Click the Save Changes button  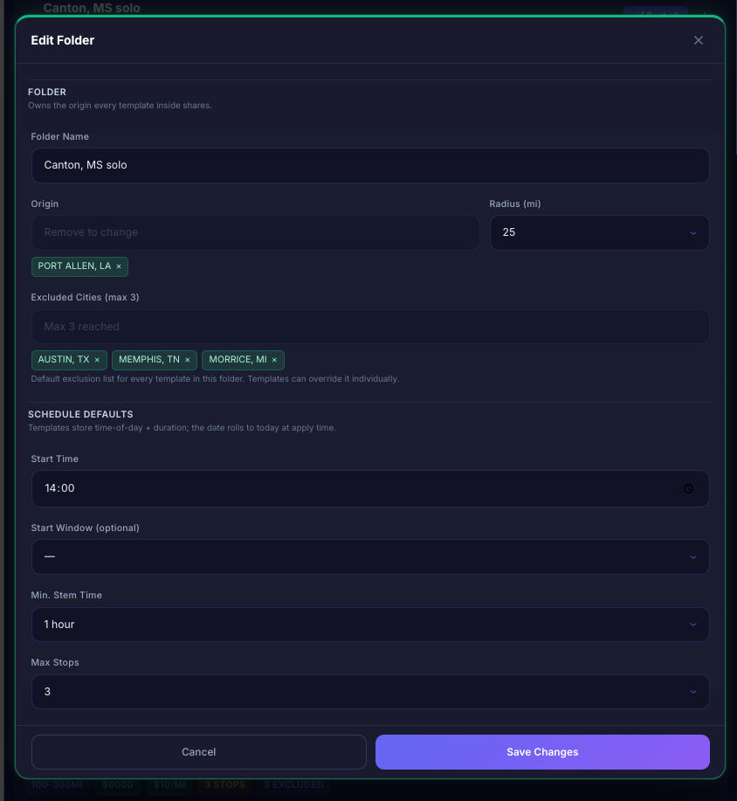542,752
